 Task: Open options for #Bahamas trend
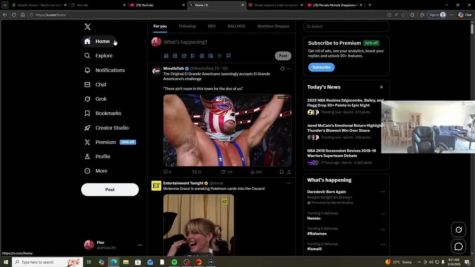point(383,229)
